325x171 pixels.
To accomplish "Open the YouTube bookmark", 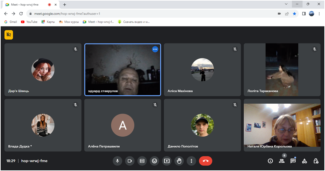I will [29, 22].
